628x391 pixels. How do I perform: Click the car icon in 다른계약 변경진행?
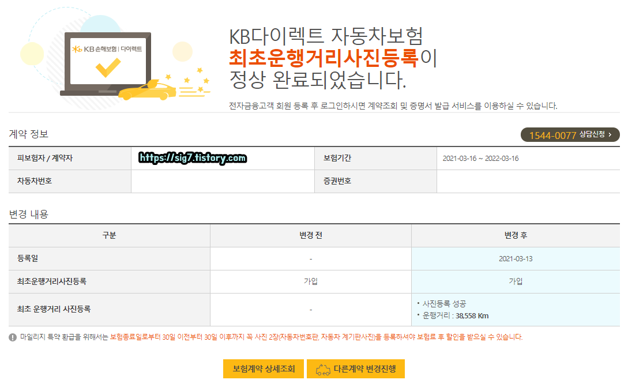coord(323,369)
